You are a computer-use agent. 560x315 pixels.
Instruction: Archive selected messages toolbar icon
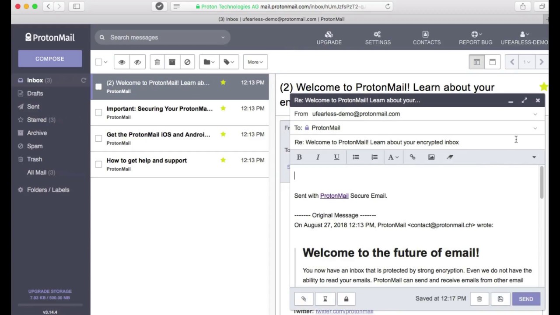coord(172,62)
